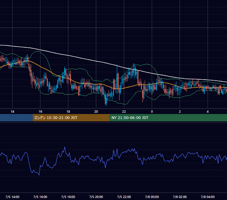
Task: Click the 7/5 14:00 time label
Action: coord(12,197)
